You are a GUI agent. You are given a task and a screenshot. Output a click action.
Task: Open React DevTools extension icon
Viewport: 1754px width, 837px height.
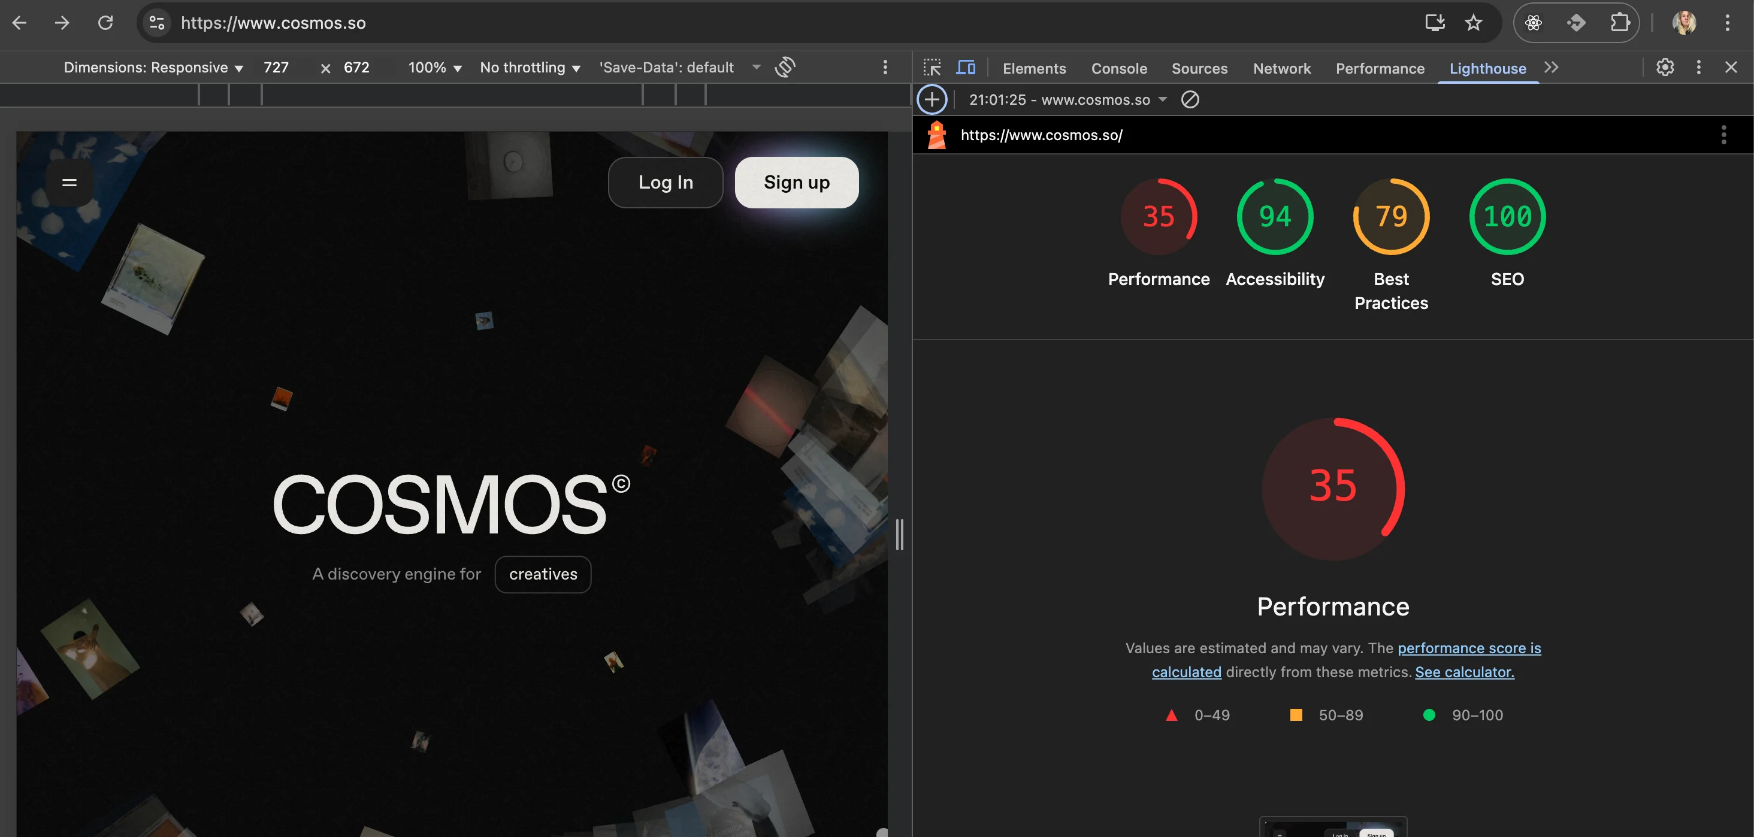[x=1534, y=23]
